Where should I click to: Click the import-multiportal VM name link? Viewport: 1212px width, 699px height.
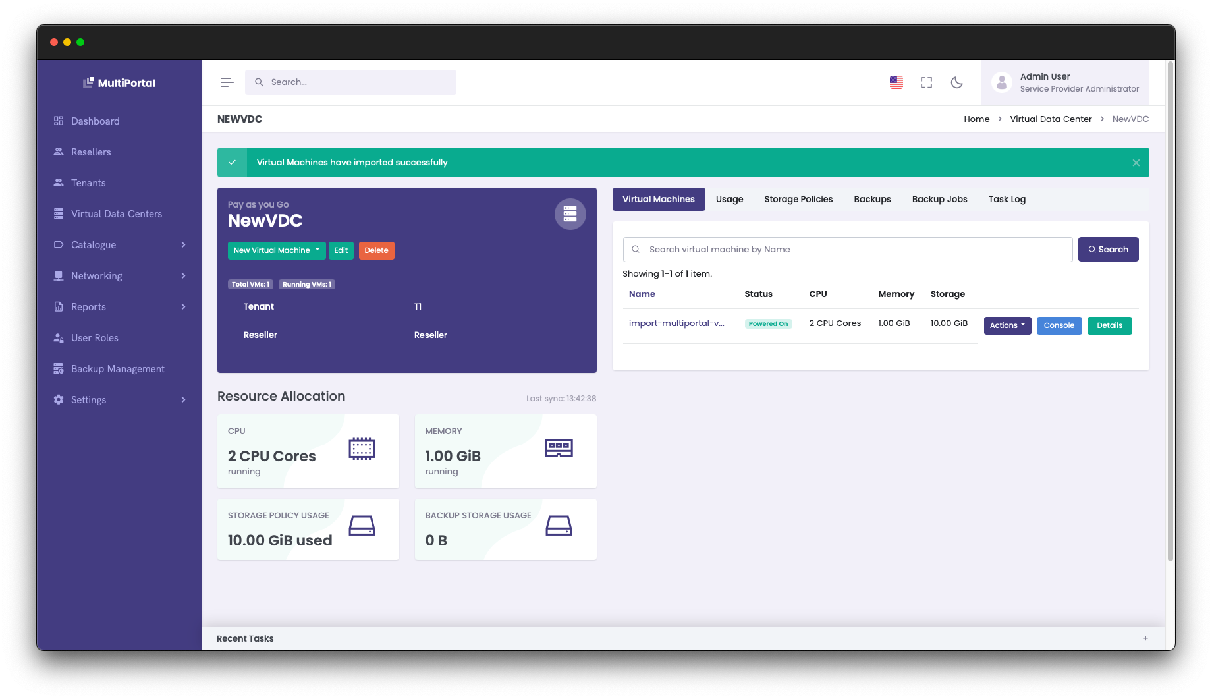click(676, 323)
